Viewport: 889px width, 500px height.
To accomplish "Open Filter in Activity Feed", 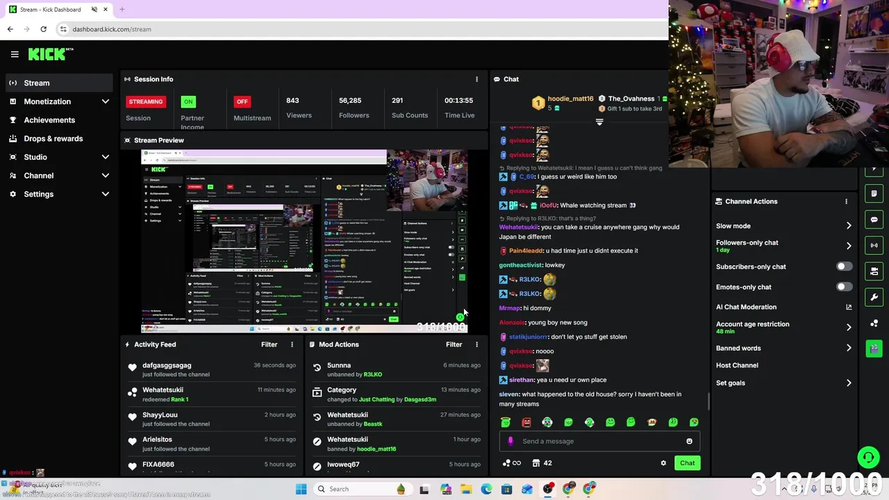I will (269, 344).
